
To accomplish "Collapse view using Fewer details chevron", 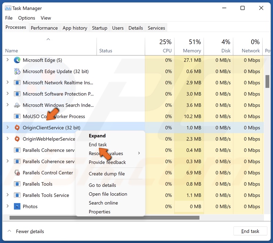I will click(x=9, y=231).
